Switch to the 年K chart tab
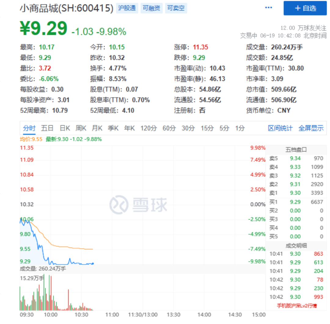The image size is (330, 324). 129,128
